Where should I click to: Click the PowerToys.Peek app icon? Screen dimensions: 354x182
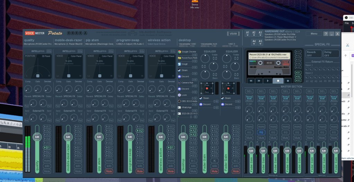179,58
